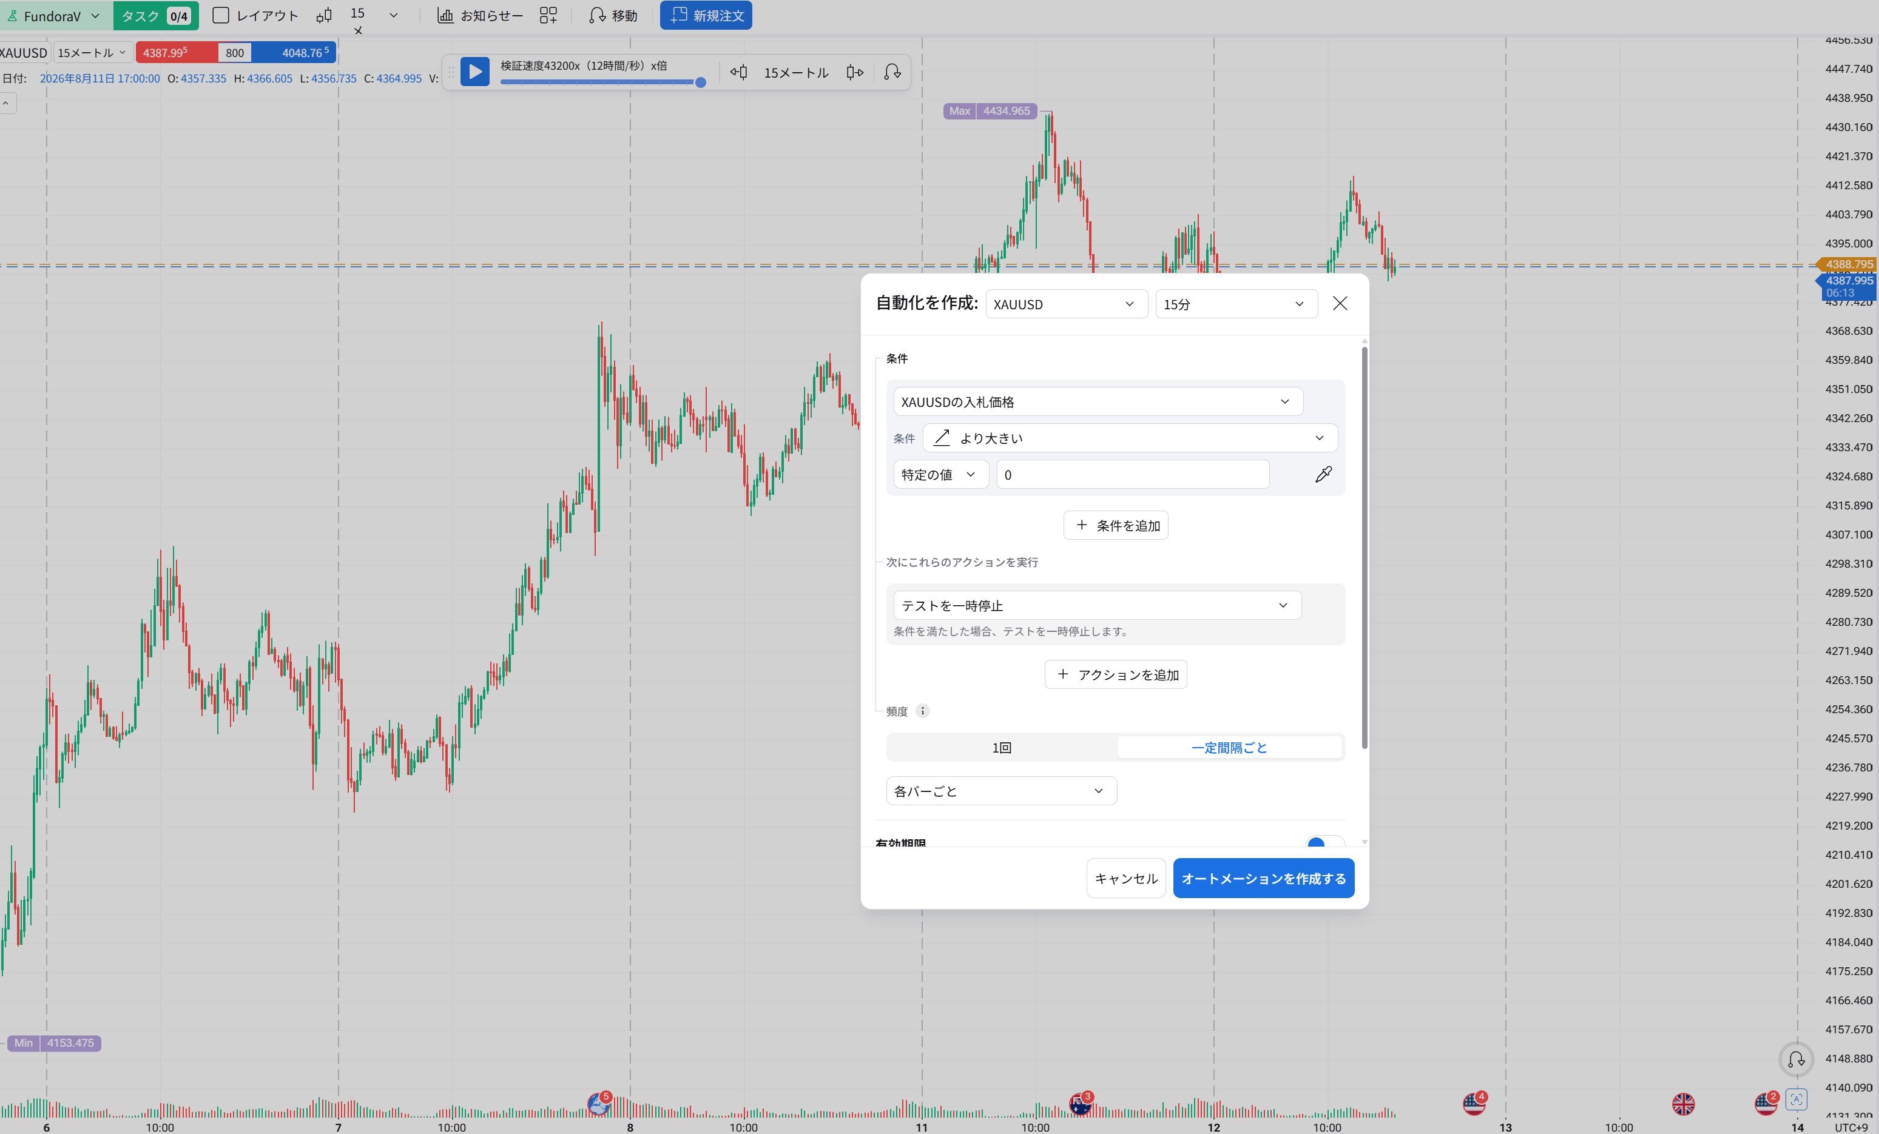
Task: Click the add-widget grid icon in toolbar
Action: [548, 15]
